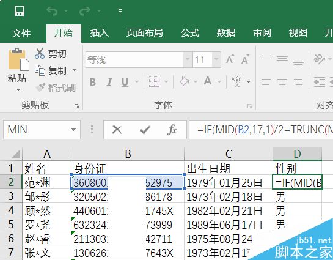The height and width of the screenshot is (260, 333).
Task: Open the 文件 tab
Action: [x=21, y=34]
